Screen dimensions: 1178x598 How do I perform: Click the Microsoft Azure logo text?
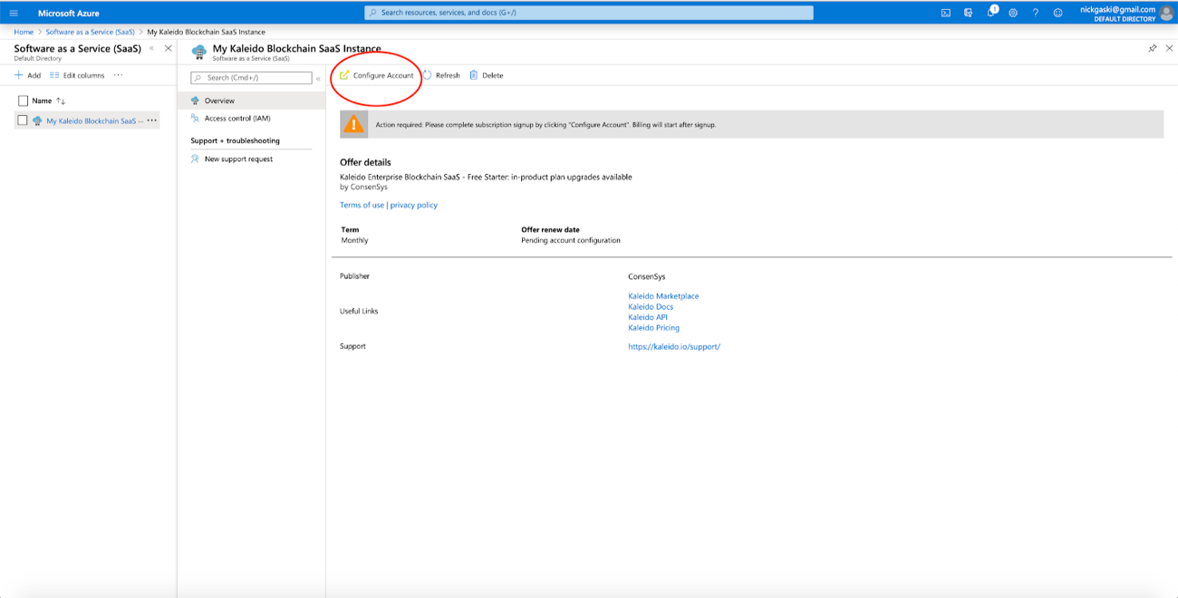coord(69,14)
